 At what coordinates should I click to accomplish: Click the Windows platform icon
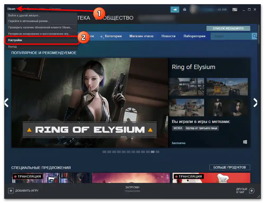pyautogui.click(x=245, y=142)
